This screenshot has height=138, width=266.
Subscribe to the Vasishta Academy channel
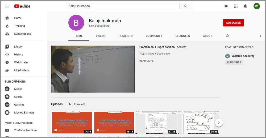coord(234,62)
